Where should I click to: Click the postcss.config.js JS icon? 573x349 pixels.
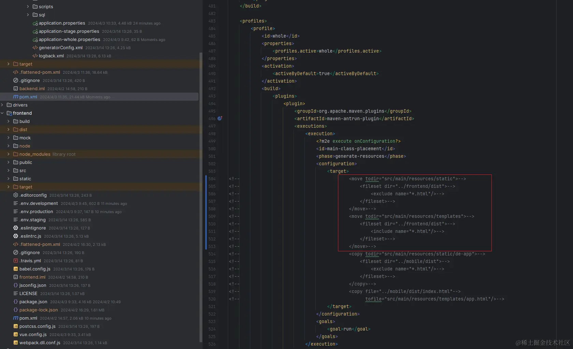16,326
